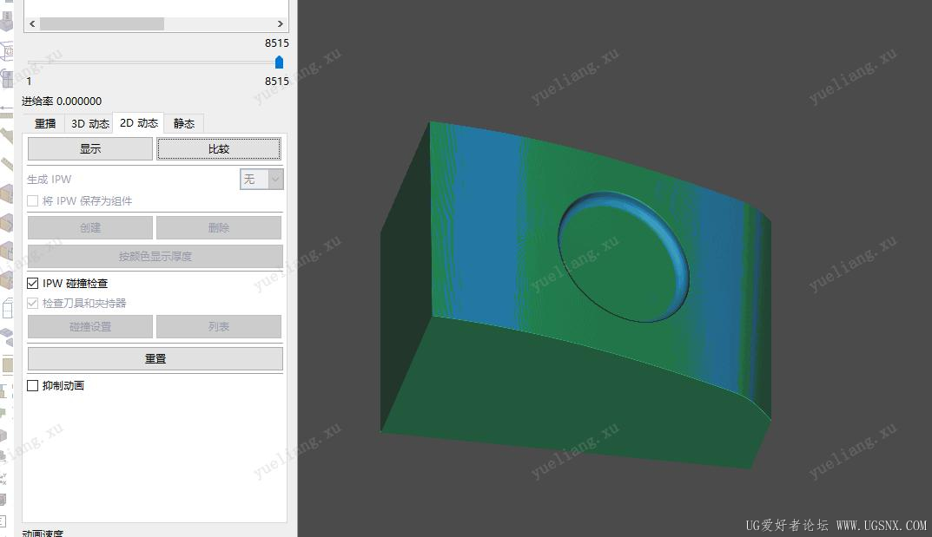Click the 列表 button
The height and width of the screenshot is (537, 932).
219,327
